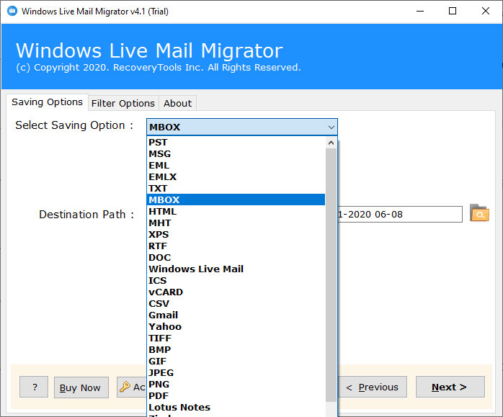Screen dimensions: 503x417
Task: Pick GIF from the saving options
Action: 236,362
